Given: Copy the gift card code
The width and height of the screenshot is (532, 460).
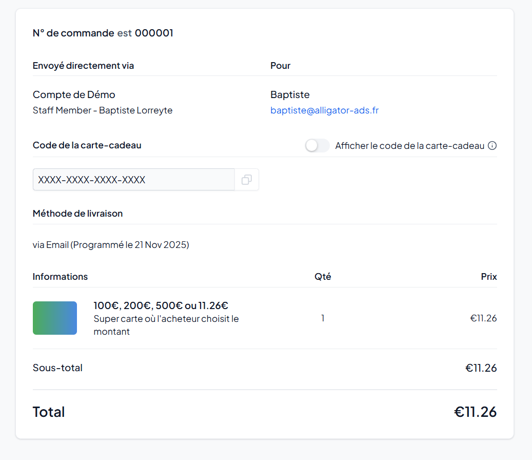Looking at the screenshot, I should click(247, 180).
